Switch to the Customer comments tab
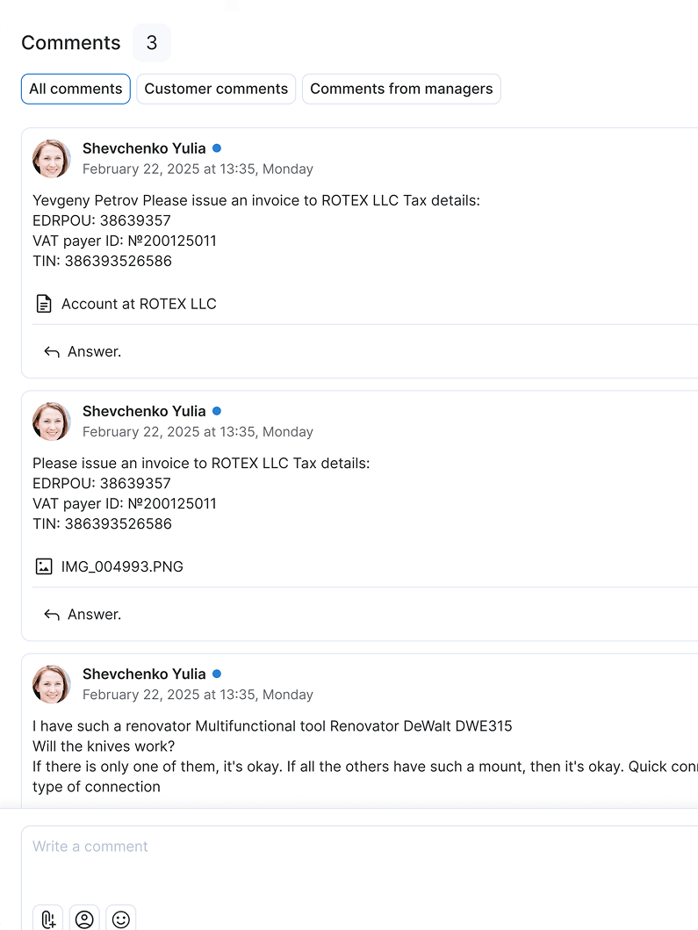The height and width of the screenshot is (930, 698). 216,89
